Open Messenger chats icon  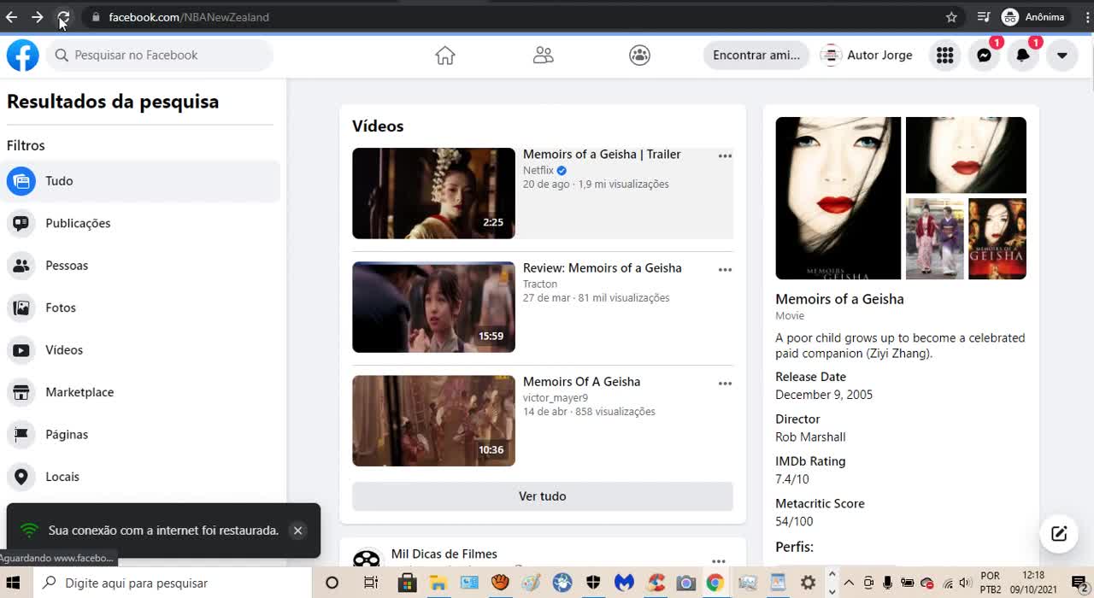(x=984, y=56)
